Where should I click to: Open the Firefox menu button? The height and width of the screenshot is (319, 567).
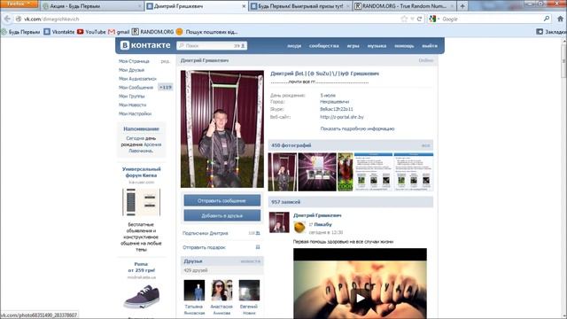point(19,4)
